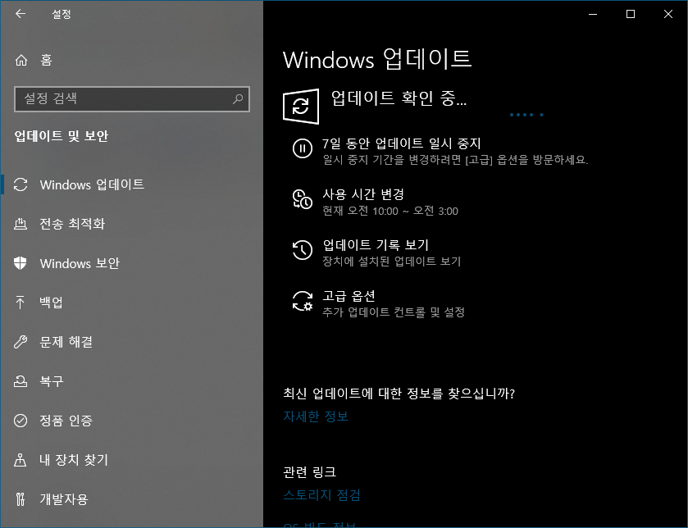Click the magnifier icon in 설정 검색 box
The height and width of the screenshot is (528, 688).
tap(238, 98)
